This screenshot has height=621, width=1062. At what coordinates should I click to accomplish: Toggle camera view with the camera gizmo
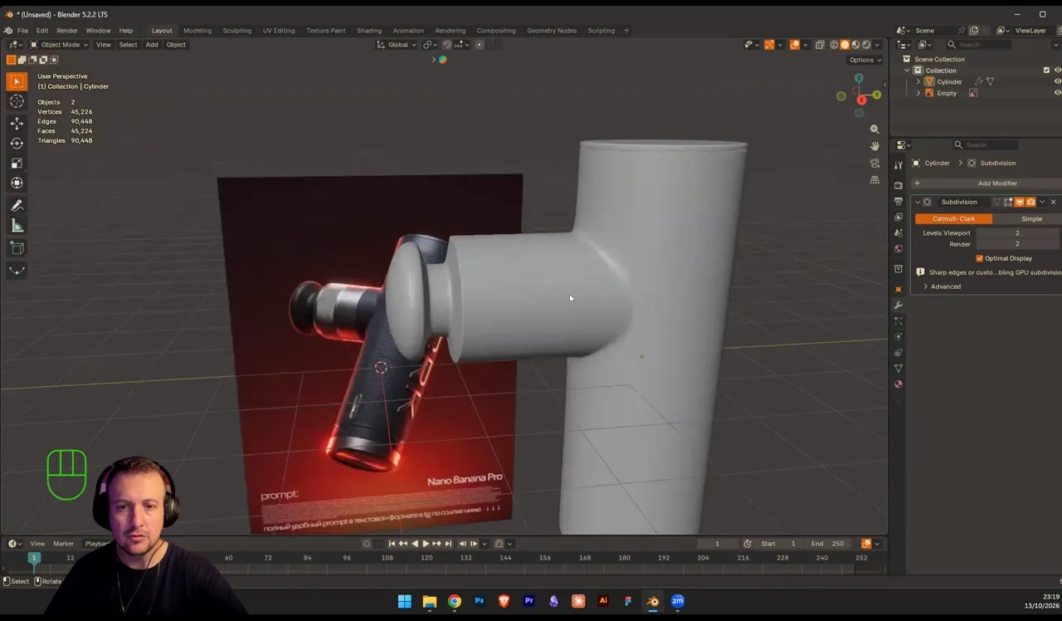tap(874, 163)
